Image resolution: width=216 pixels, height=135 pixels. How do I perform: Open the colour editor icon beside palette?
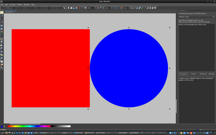(4, 126)
